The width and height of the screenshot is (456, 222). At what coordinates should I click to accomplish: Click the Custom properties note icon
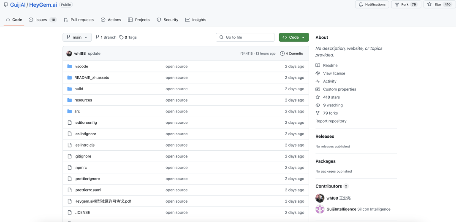point(318,89)
